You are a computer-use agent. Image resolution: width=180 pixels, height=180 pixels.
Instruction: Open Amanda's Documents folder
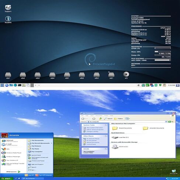click(x=153, y=128)
